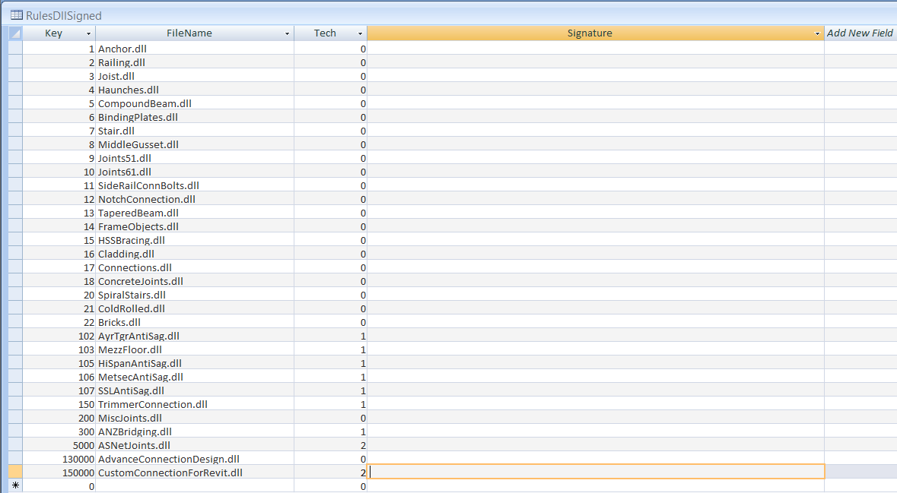Click the CompoundBeam.dll cell
The image size is (897, 493).
(195, 103)
